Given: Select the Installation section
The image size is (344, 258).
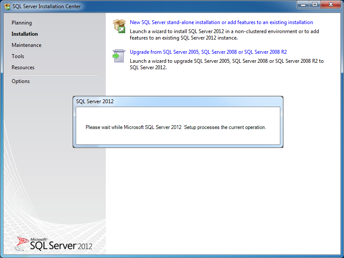Looking at the screenshot, I should [x=25, y=34].
